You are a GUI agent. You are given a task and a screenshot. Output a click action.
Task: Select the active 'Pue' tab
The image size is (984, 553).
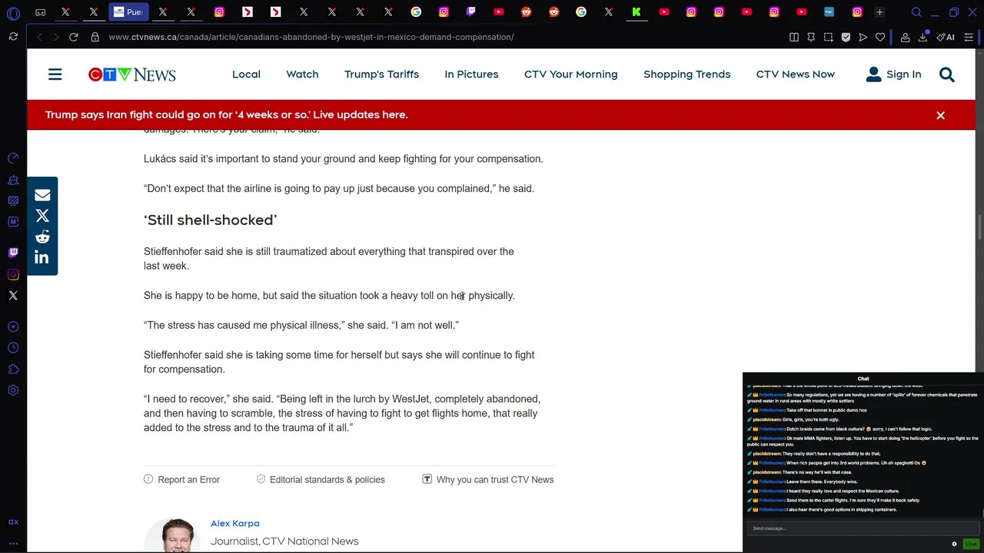tap(128, 12)
